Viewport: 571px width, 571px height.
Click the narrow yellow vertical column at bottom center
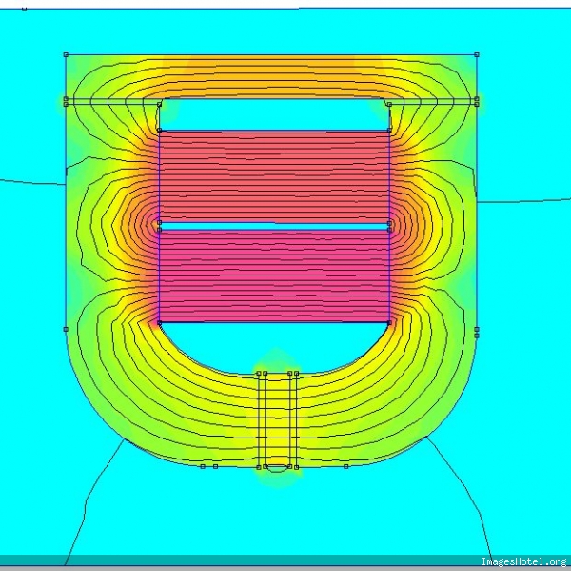tap(278, 420)
